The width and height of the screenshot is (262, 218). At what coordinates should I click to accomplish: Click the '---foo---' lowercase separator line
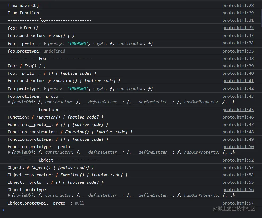49,20
